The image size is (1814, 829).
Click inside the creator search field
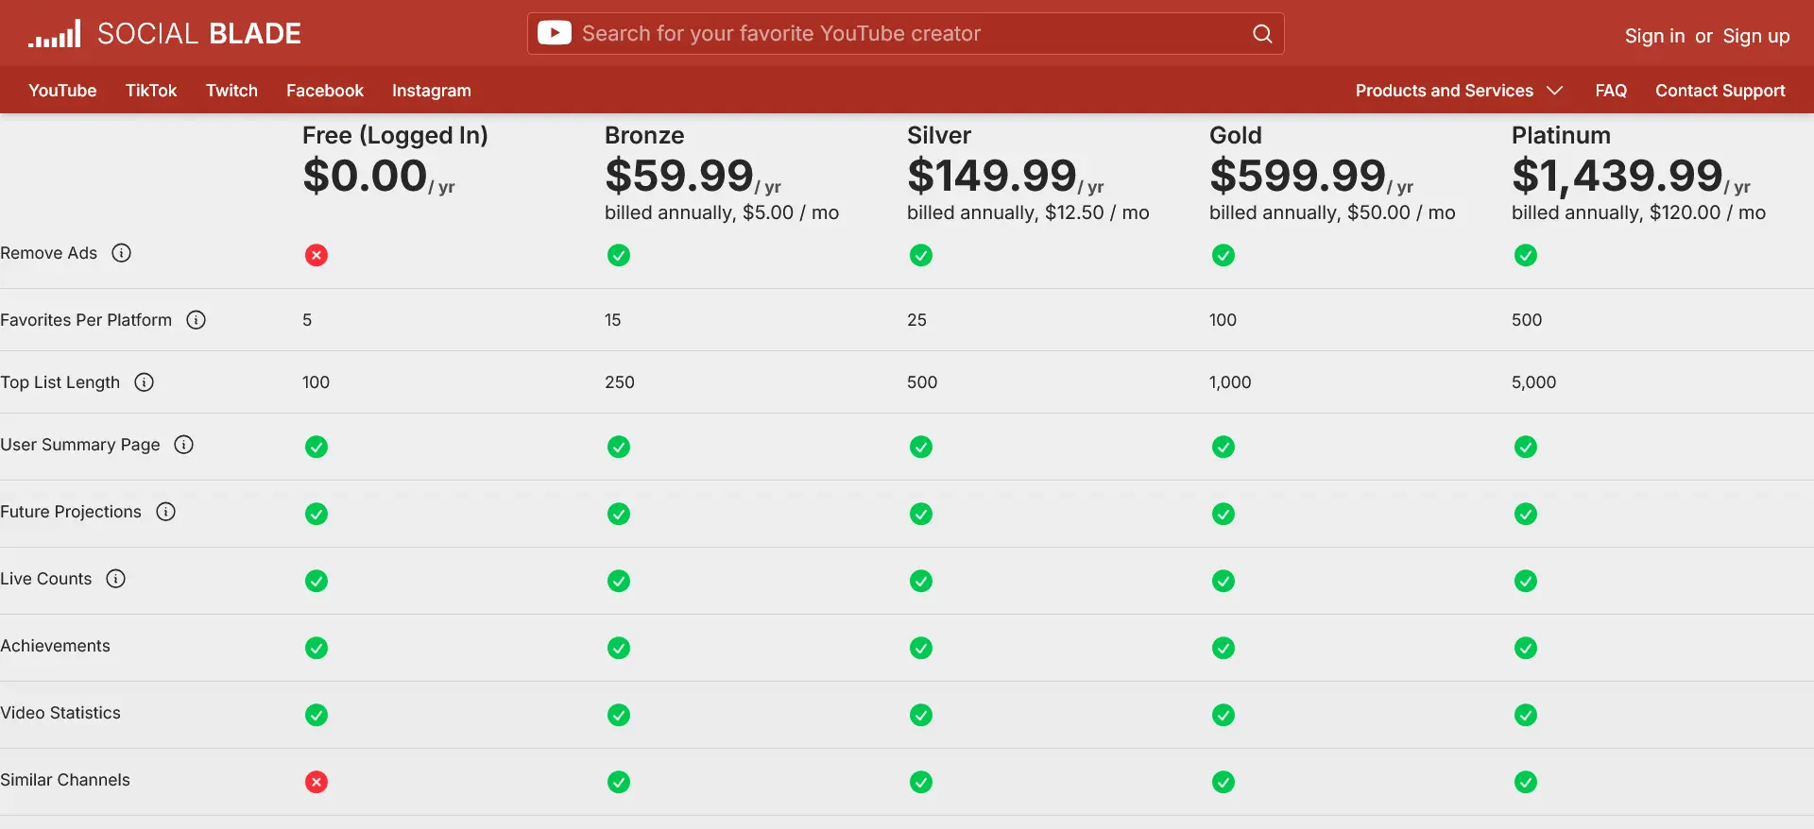point(906,34)
